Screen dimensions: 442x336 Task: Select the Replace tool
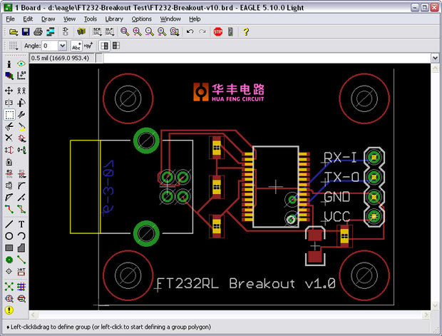(x=21, y=150)
